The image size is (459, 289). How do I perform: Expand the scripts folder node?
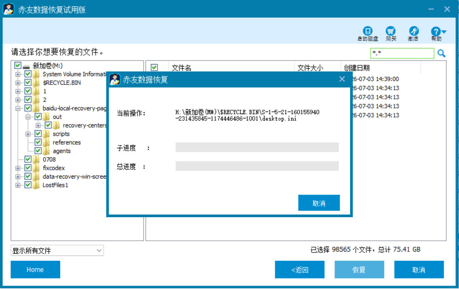tap(28, 134)
